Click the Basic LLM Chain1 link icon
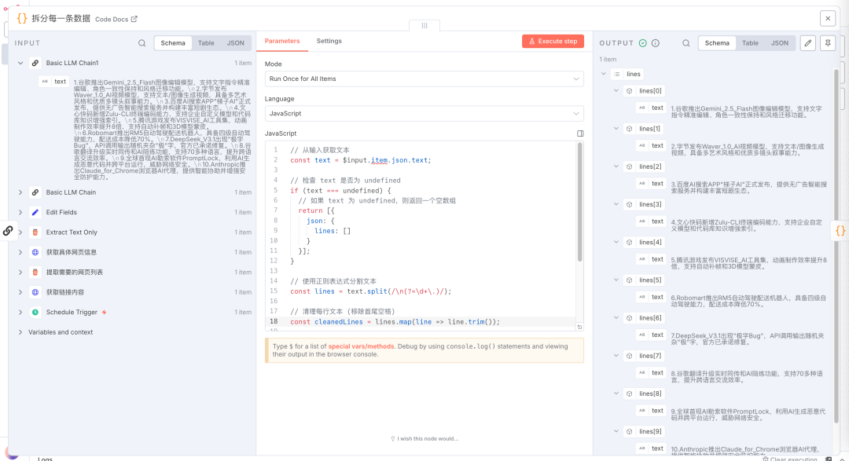Screen dimensions: 849x461 click(x=35, y=64)
